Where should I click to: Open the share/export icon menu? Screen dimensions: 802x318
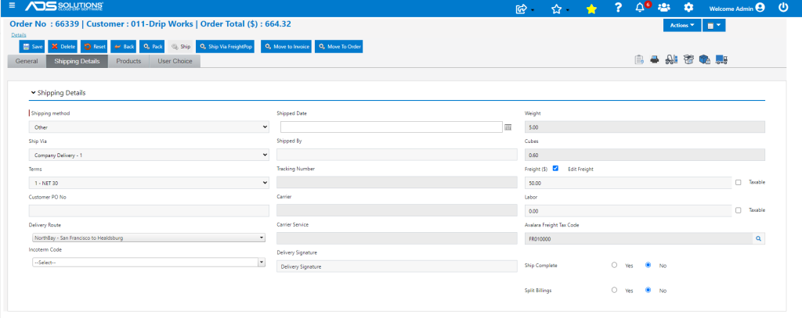click(522, 8)
